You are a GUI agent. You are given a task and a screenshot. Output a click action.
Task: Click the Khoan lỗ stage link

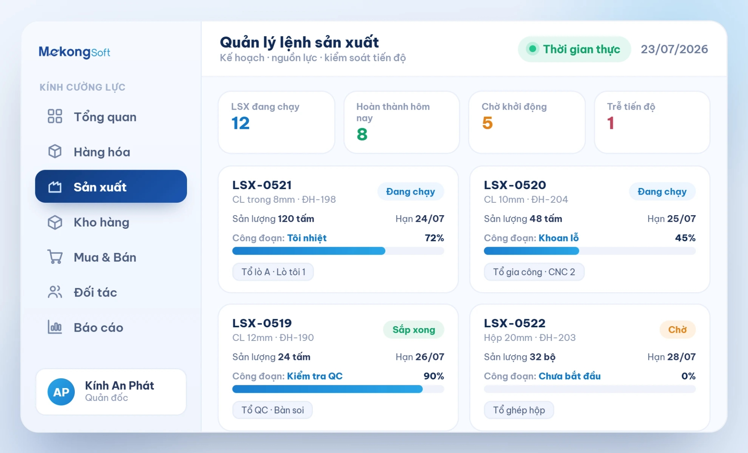[559, 238]
